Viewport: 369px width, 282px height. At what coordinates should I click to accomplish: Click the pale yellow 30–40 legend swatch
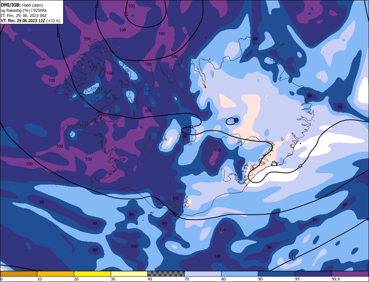(x=129, y=274)
